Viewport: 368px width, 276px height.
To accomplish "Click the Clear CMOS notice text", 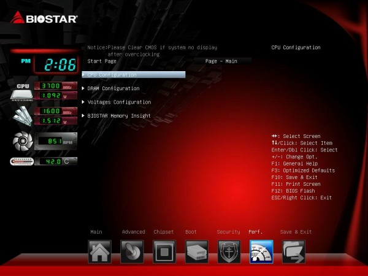I will click(152, 51).
